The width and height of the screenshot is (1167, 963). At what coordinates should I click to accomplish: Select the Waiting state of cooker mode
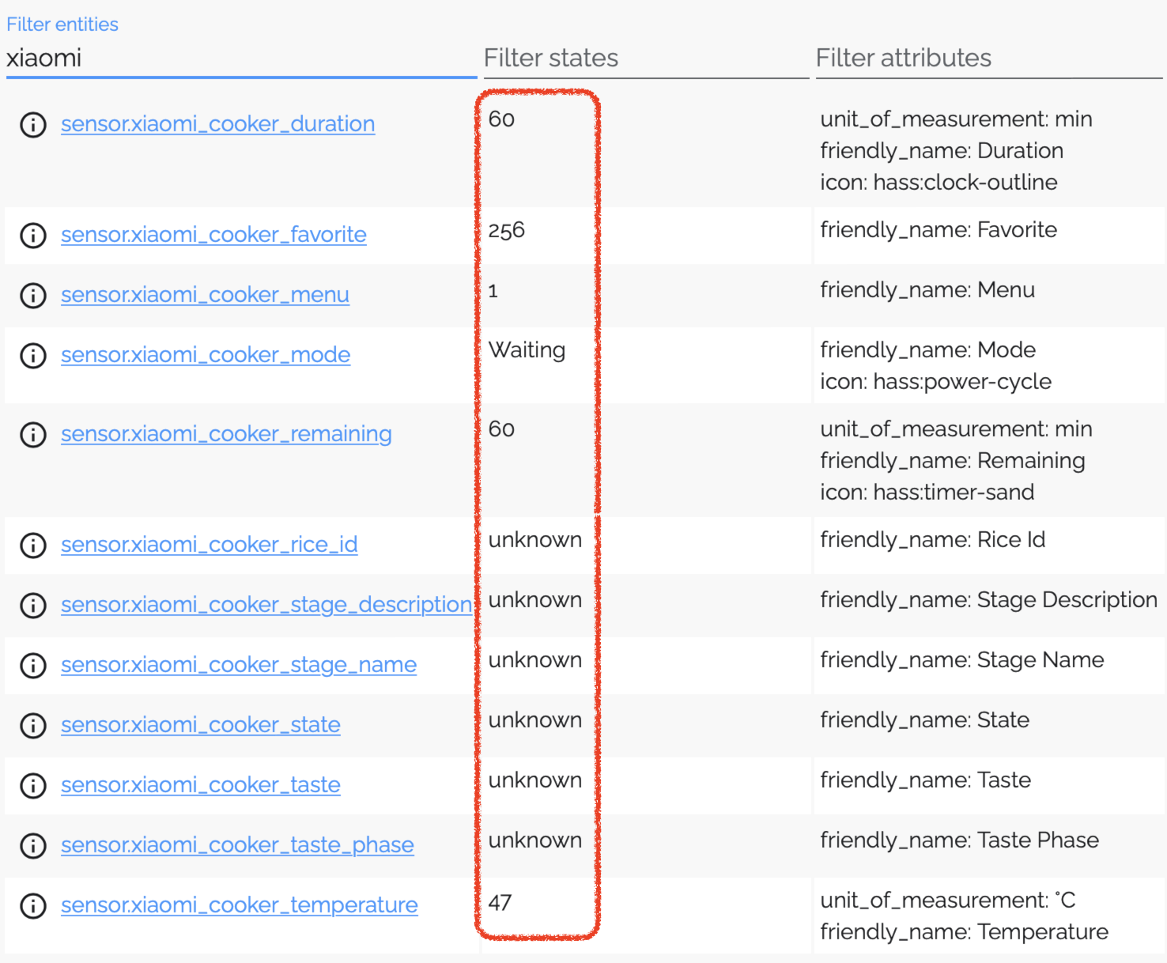(x=527, y=350)
